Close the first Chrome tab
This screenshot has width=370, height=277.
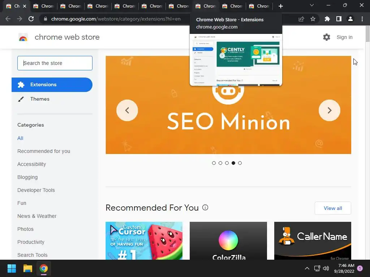pos(25,6)
